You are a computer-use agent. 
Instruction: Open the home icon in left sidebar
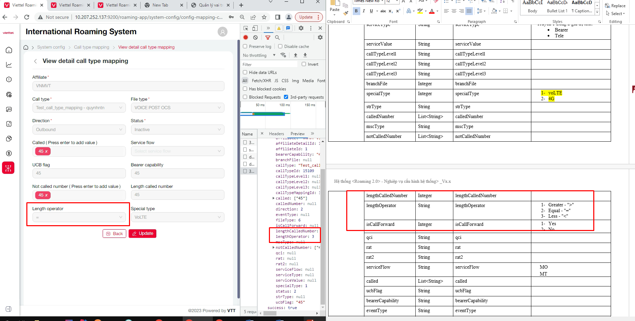[x=9, y=50]
